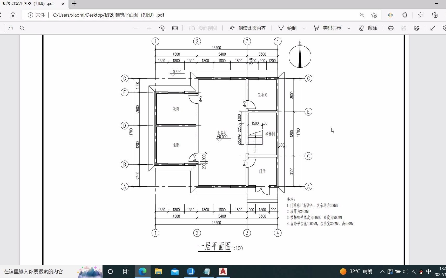
Task: Zoom in the PDF page
Action: [x=149, y=28]
